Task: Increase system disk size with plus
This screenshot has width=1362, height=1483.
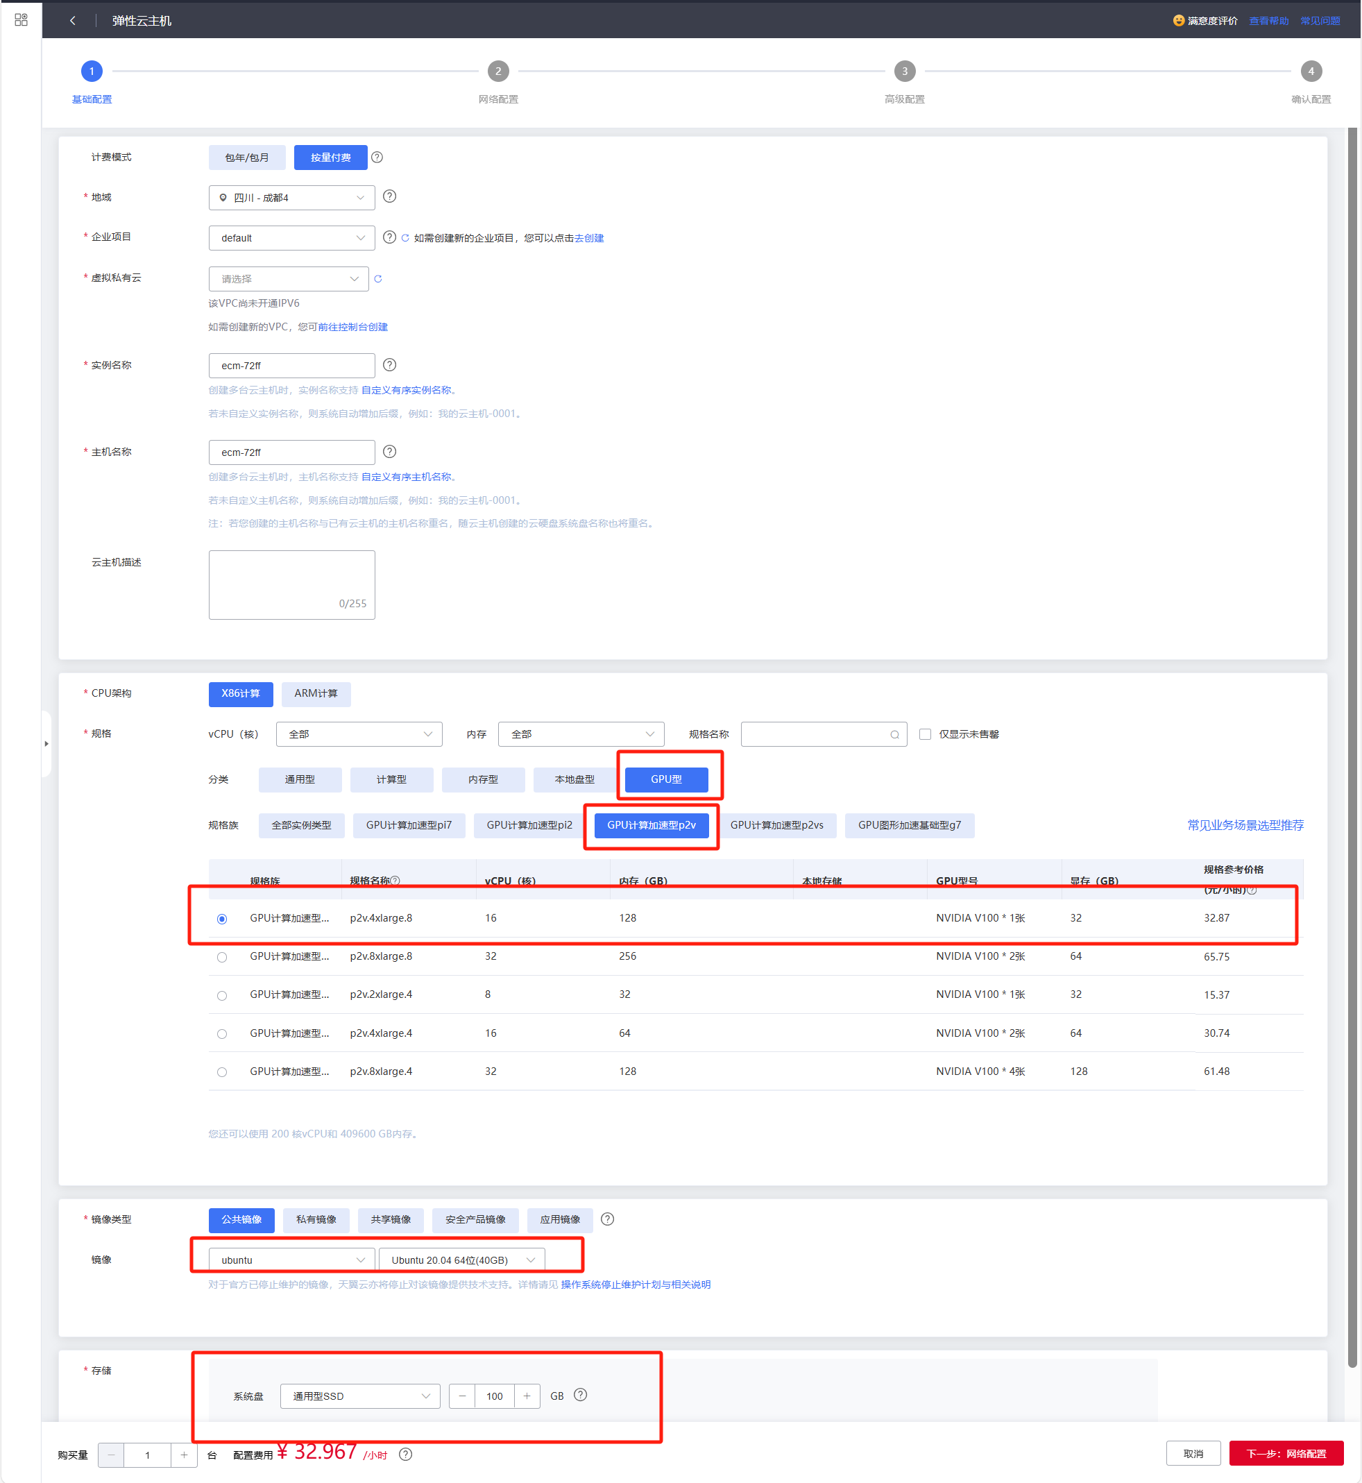Action: 527,1396
